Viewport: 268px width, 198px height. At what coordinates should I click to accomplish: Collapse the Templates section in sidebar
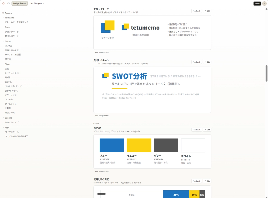click(3, 17)
